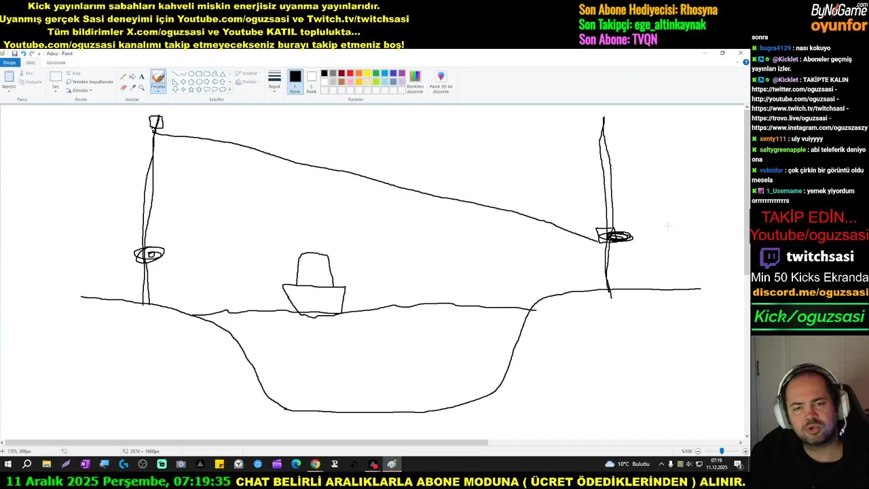
Task: Switch to the Giriş ribbon tab
Action: click(31, 62)
